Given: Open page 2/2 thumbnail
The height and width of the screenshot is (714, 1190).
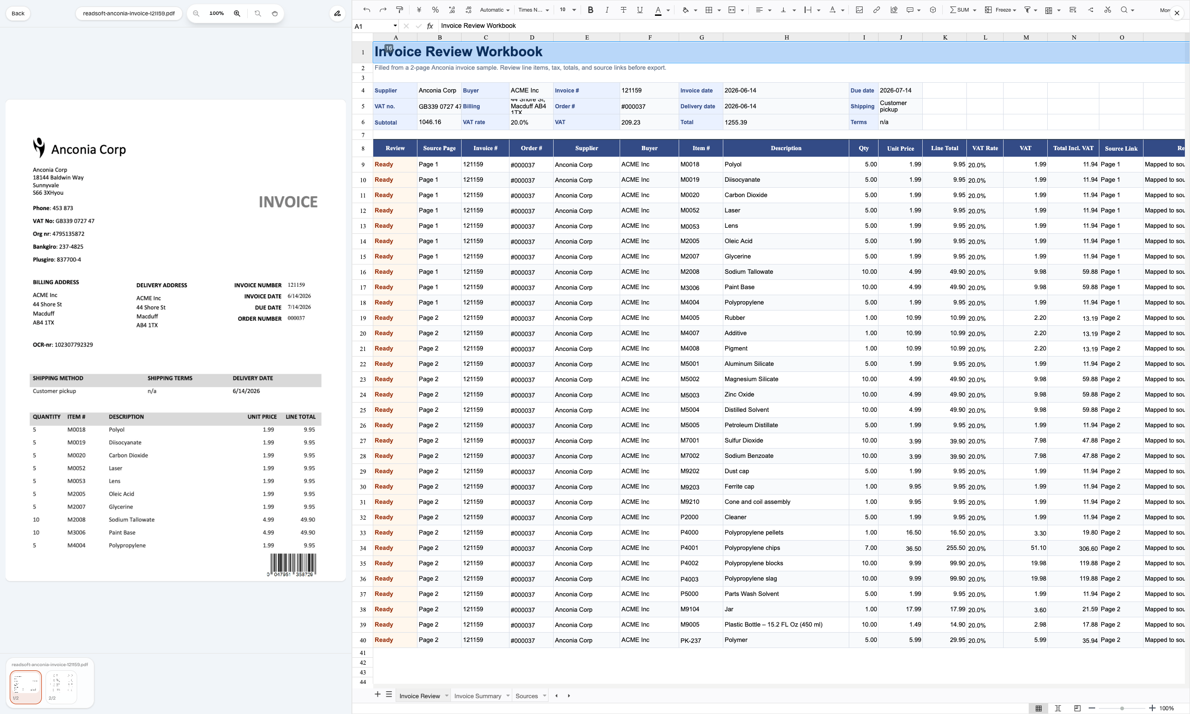Looking at the screenshot, I should 61,687.
